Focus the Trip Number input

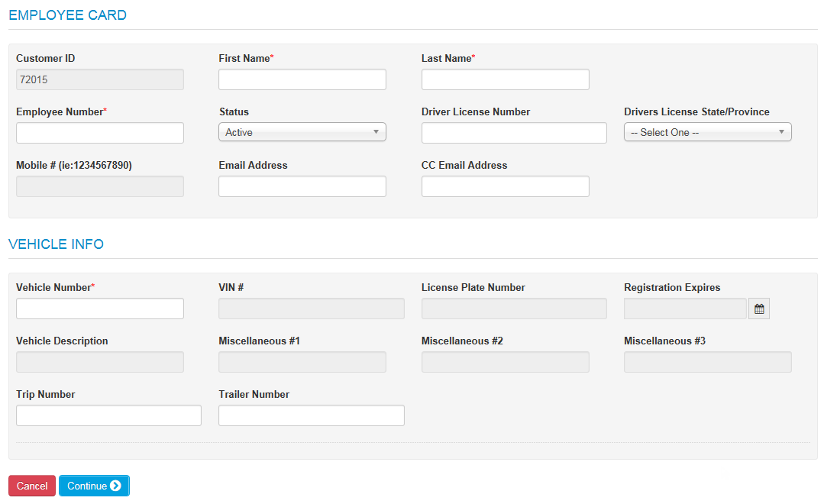pos(108,415)
